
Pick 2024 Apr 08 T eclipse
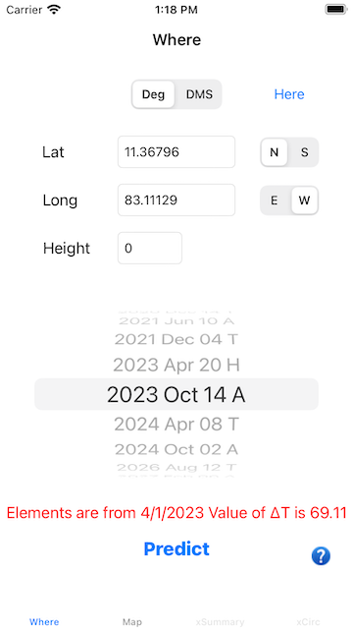176,424
